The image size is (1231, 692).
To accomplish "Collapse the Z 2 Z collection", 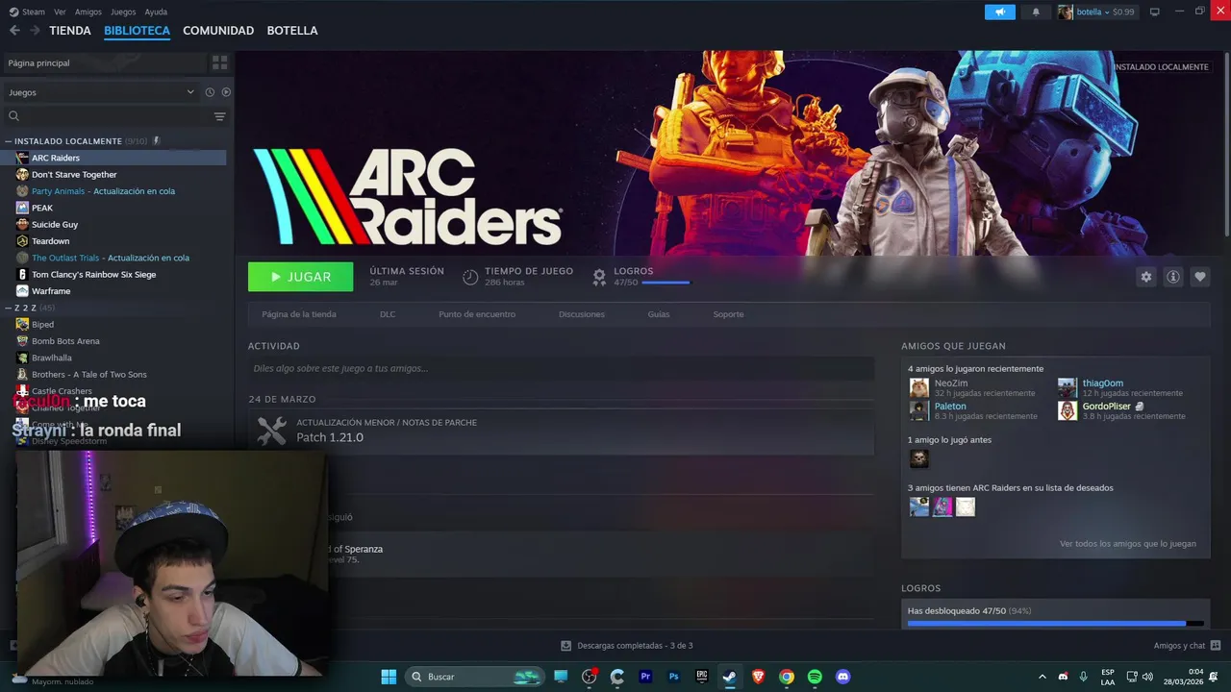I will coord(9,308).
